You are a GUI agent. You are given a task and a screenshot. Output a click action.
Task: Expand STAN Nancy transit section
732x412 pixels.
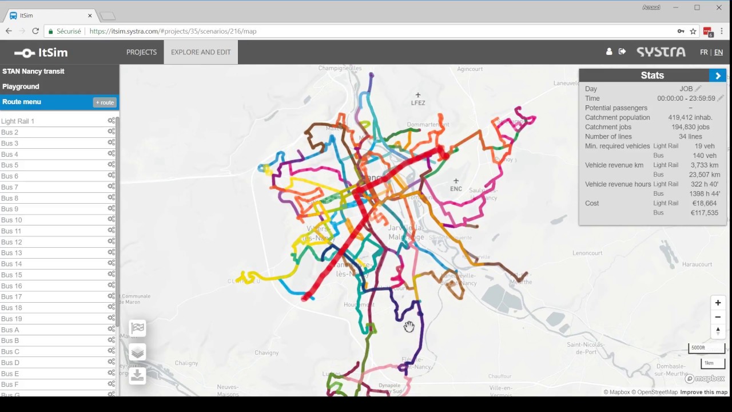click(x=59, y=72)
